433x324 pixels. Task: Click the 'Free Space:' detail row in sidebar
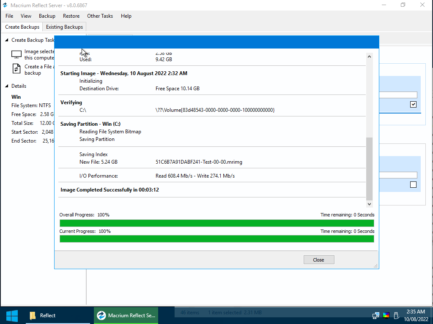coord(33,114)
